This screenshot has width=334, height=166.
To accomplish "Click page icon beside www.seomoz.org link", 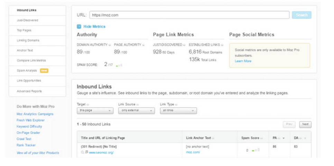I will (86, 152).
